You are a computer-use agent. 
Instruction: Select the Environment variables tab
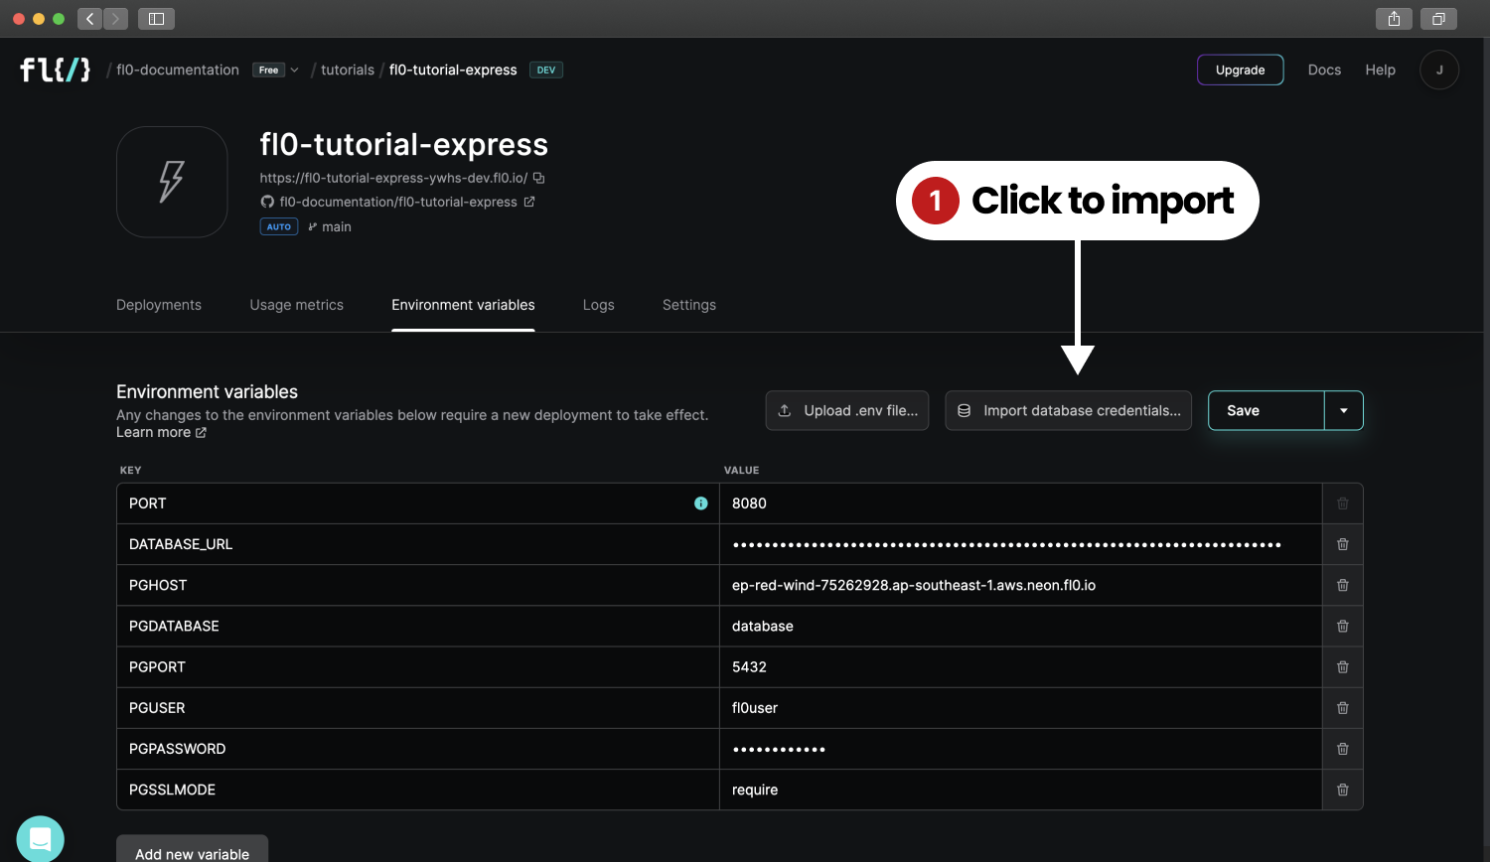point(463,305)
